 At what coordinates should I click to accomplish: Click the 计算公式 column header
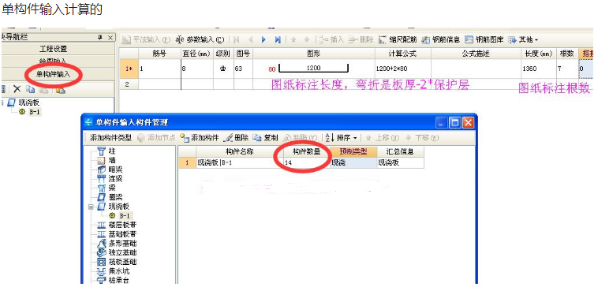tap(402, 54)
